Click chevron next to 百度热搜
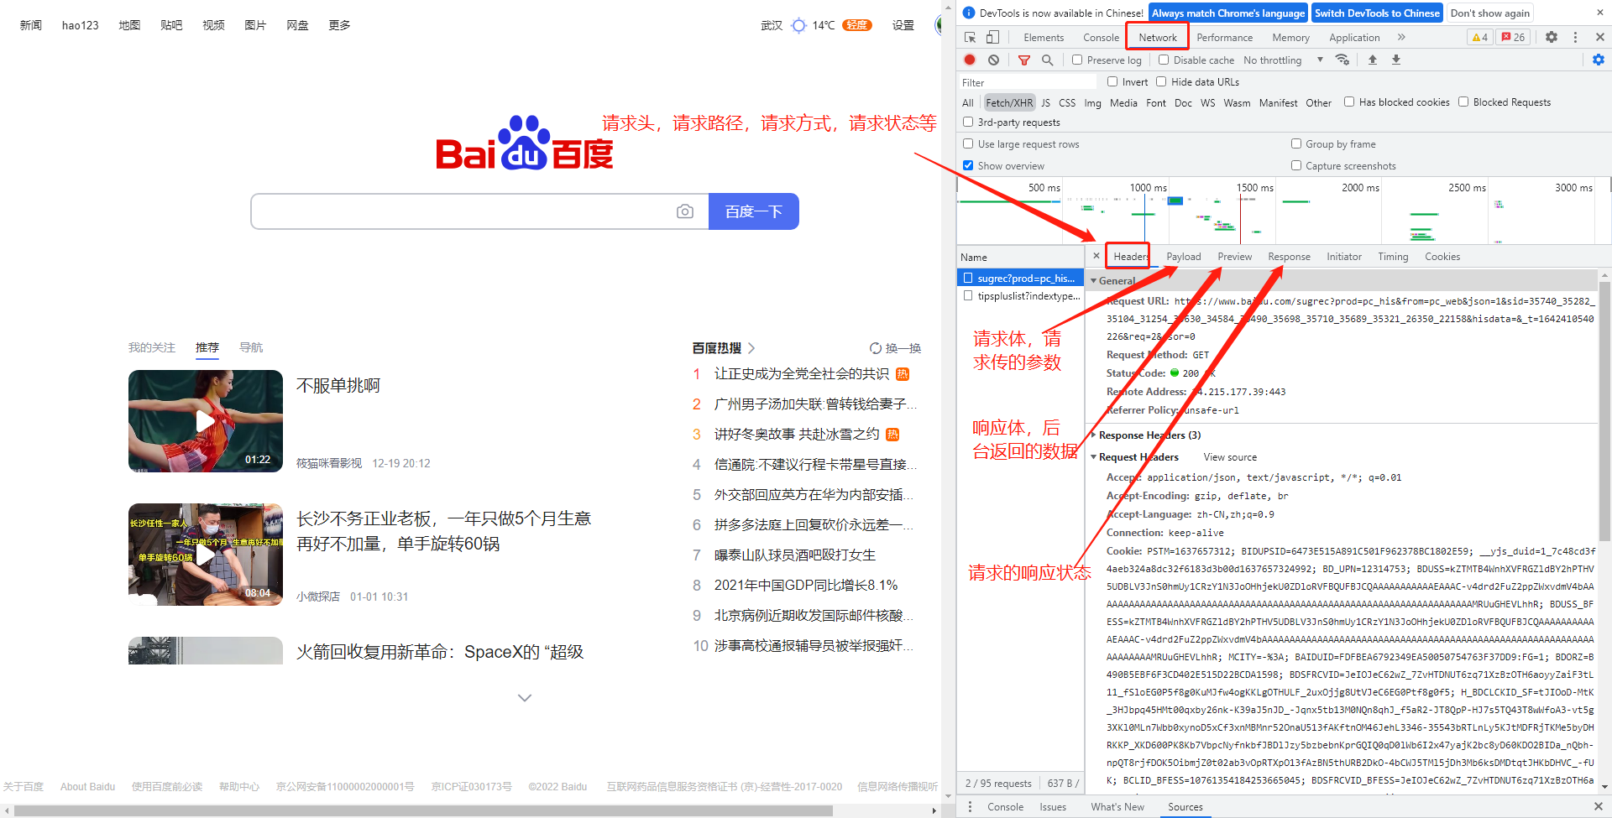Screen dimensions: 1612x818 tap(751, 347)
